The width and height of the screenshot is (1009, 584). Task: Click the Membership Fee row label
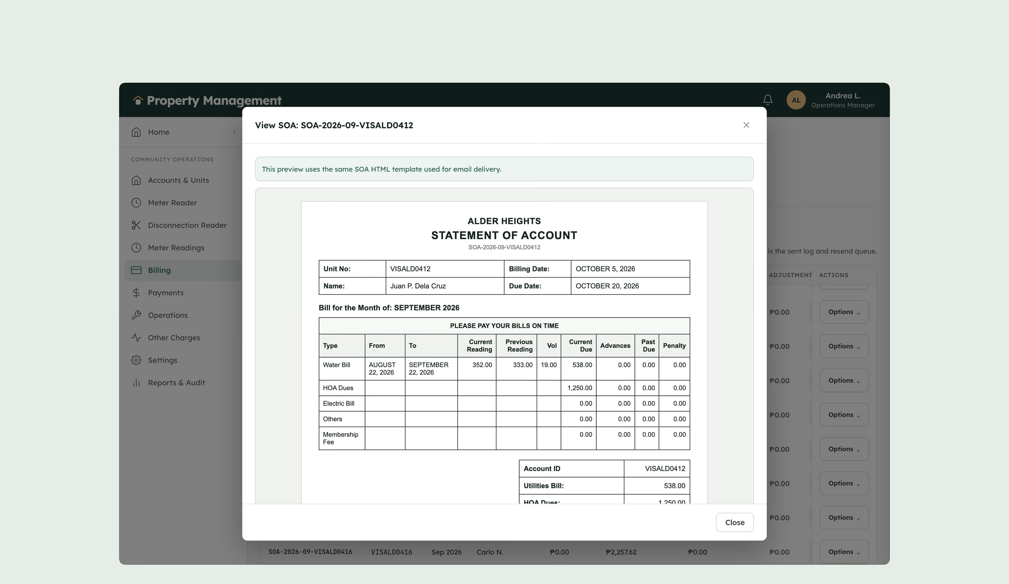click(x=340, y=438)
